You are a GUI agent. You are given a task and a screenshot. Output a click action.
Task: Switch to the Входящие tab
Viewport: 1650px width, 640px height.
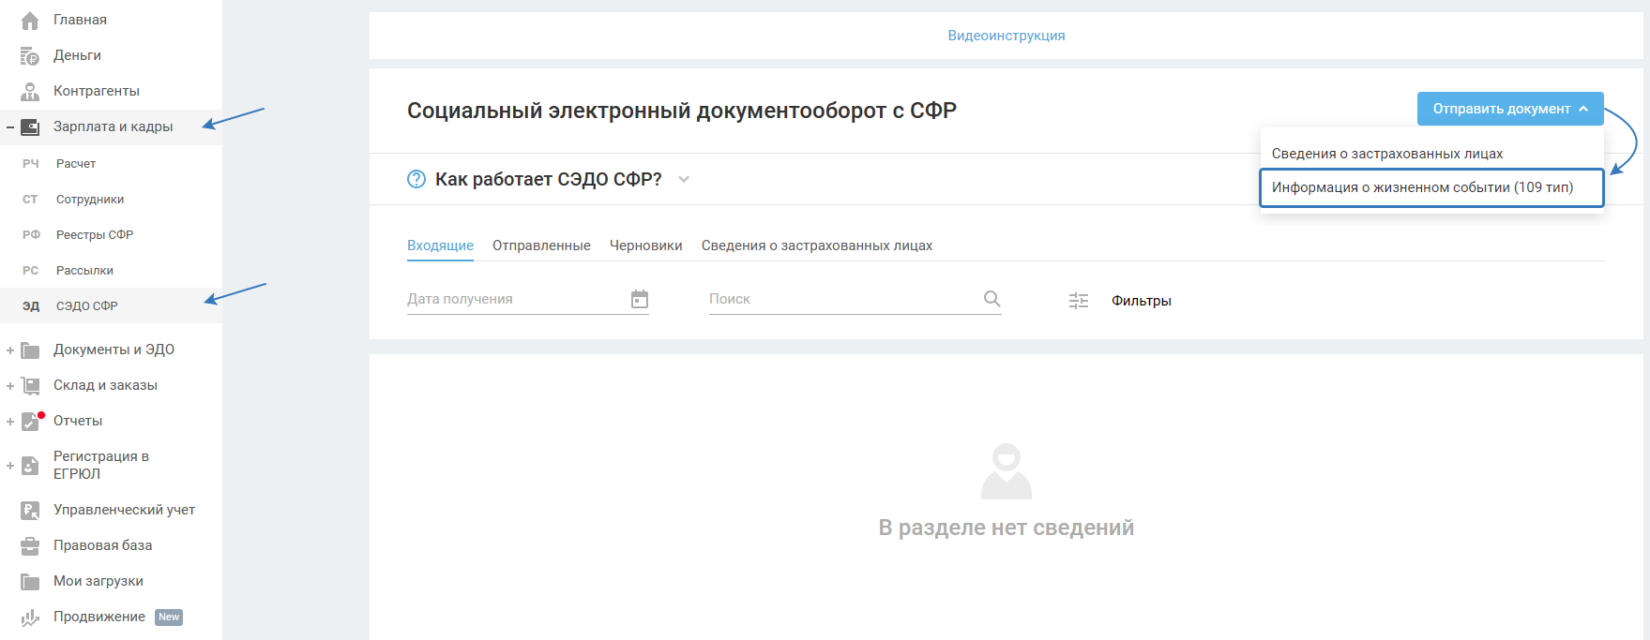440,246
